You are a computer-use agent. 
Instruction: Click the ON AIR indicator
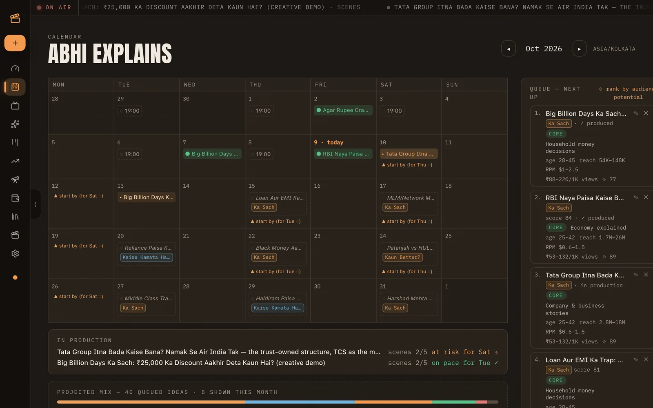coord(54,7)
